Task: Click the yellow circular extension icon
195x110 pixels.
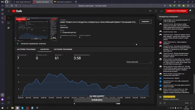Action: (183, 6)
